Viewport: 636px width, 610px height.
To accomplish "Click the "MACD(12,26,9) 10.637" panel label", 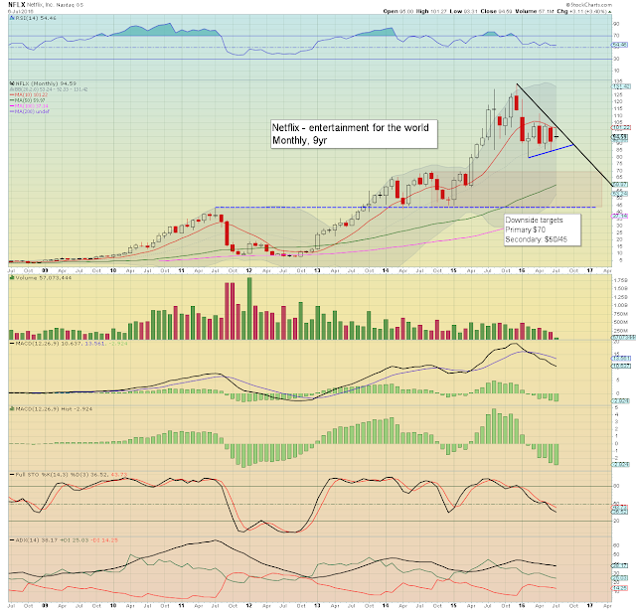I will [x=49, y=344].
